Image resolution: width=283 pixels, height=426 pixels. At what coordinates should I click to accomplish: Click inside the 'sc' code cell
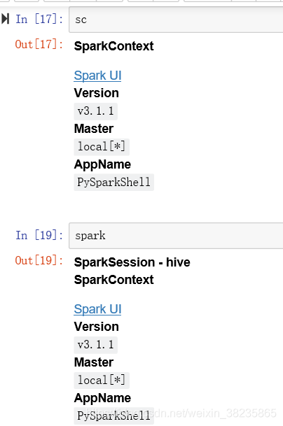point(176,20)
